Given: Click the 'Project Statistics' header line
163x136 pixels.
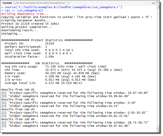Looking at the screenshot, I should 47,40.
